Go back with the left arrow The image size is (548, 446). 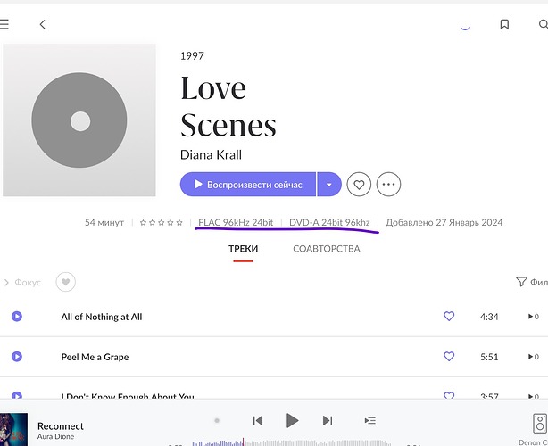pos(42,25)
